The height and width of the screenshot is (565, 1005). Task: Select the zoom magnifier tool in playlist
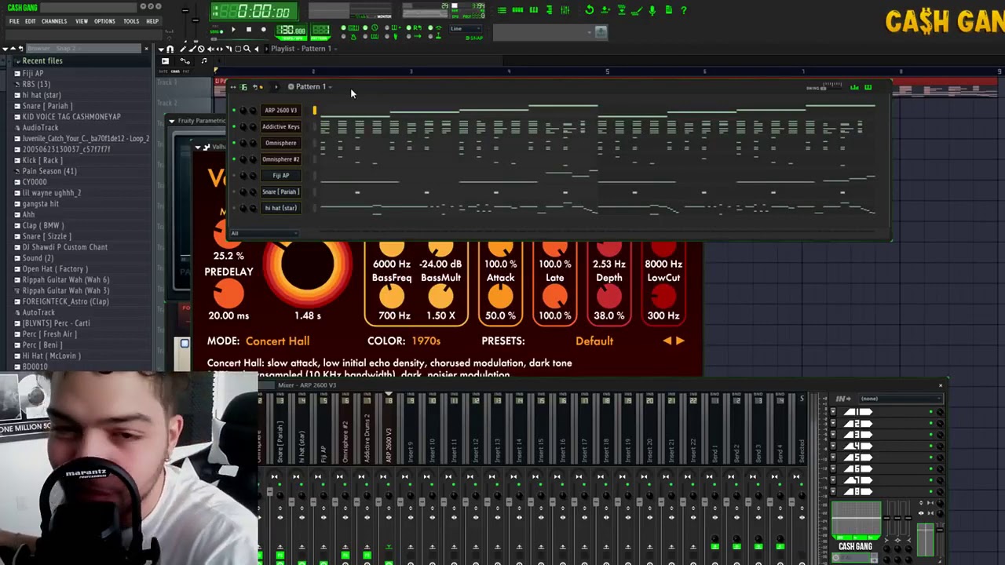(247, 49)
